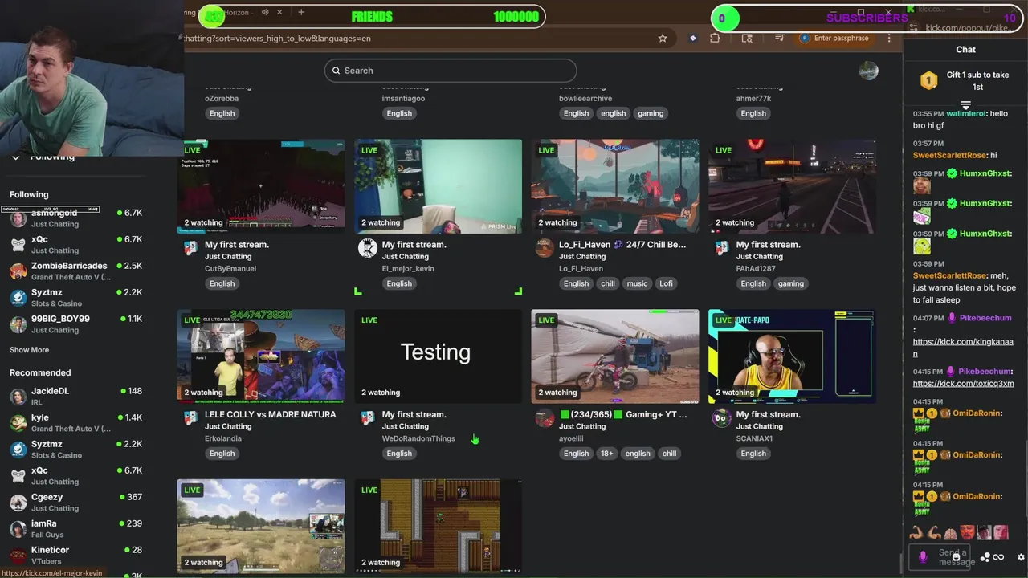The width and height of the screenshot is (1028, 578).
Task: Click Kineticor avatar in Recommended
Action: click(x=18, y=555)
